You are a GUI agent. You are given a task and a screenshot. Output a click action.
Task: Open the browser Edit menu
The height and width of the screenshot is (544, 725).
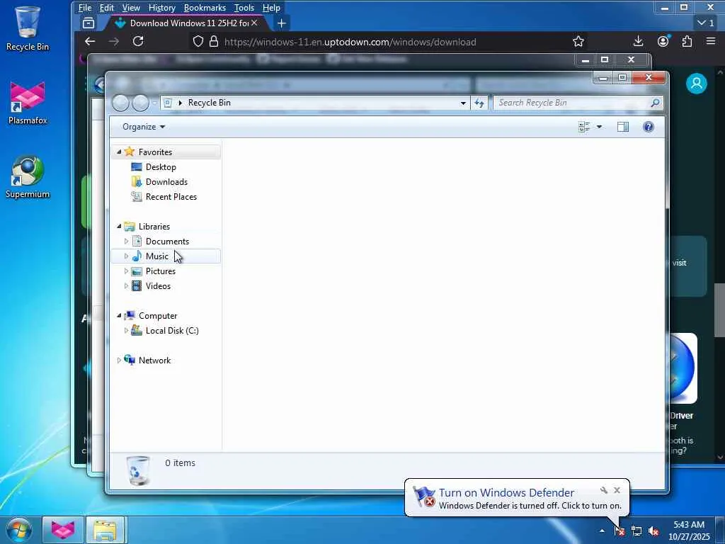click(x=106, y=8)
